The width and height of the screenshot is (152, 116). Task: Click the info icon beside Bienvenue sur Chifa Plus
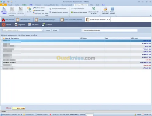(x=2, y=114)
